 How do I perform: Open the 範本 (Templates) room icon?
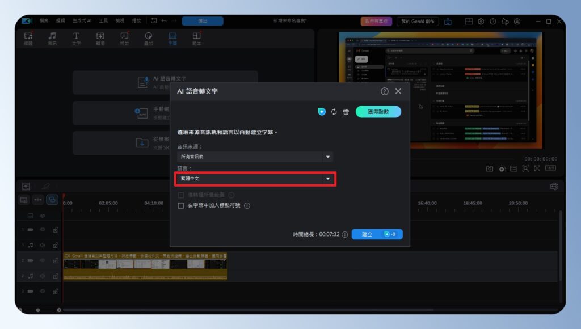[x=197, y=37]
